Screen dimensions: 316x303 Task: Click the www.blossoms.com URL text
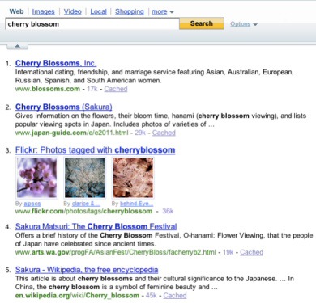point(48,89)
